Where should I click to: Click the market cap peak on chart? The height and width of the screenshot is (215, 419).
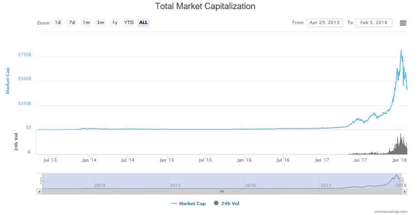[x=401, y=50]
